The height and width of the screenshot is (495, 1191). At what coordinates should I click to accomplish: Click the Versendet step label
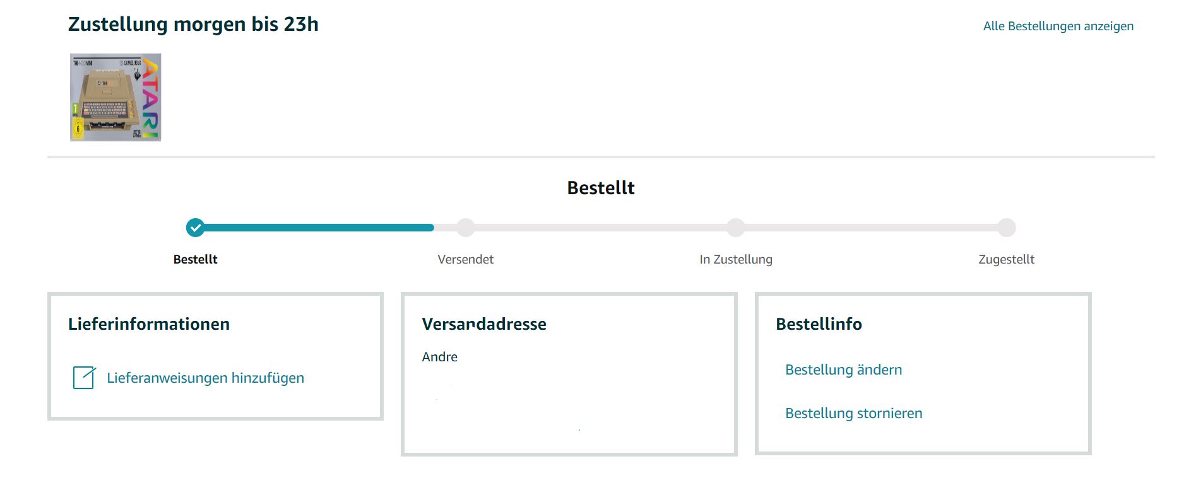click(x=466, y=259)
